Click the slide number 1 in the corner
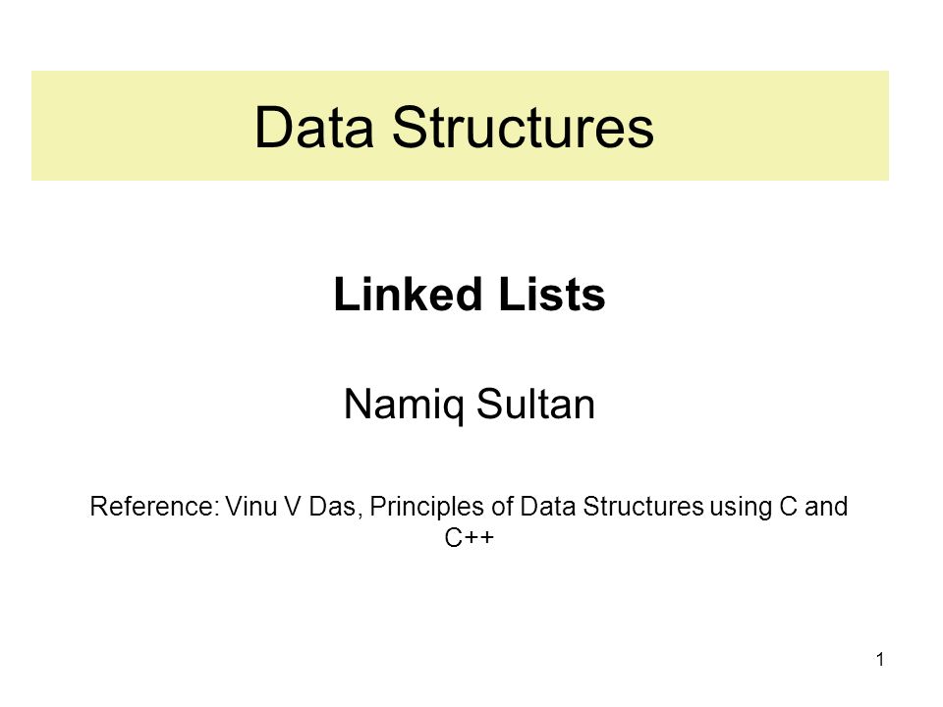 click(x=880, y=660)
